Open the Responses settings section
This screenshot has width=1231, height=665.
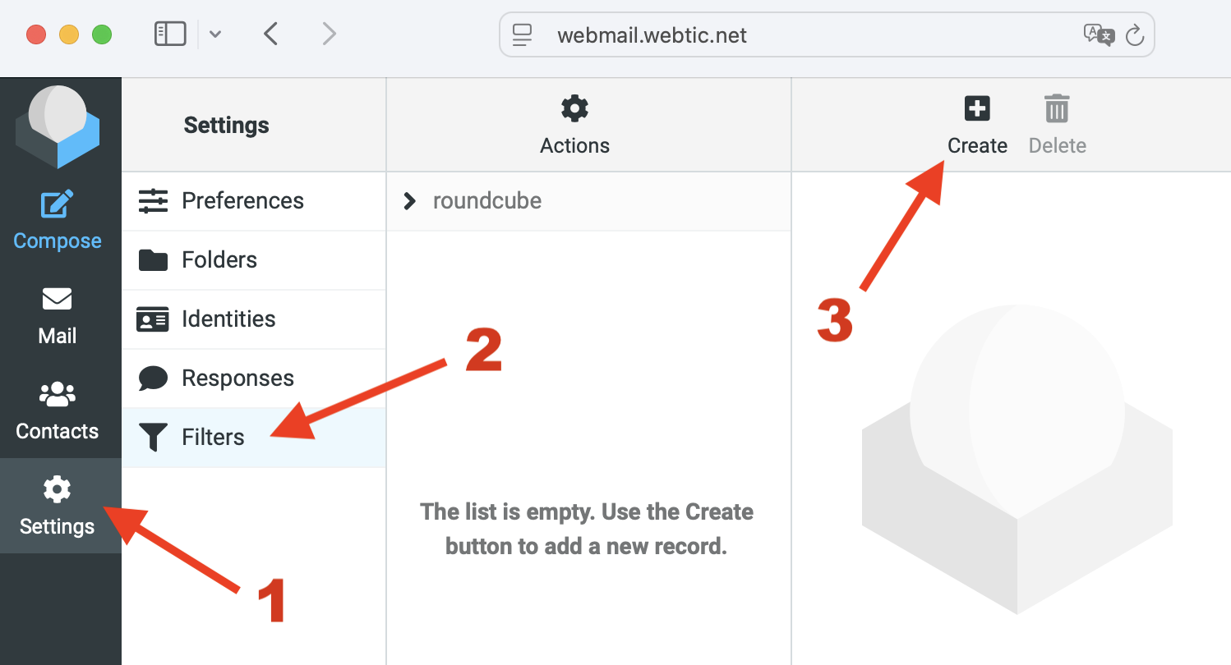tap(254, 378)
